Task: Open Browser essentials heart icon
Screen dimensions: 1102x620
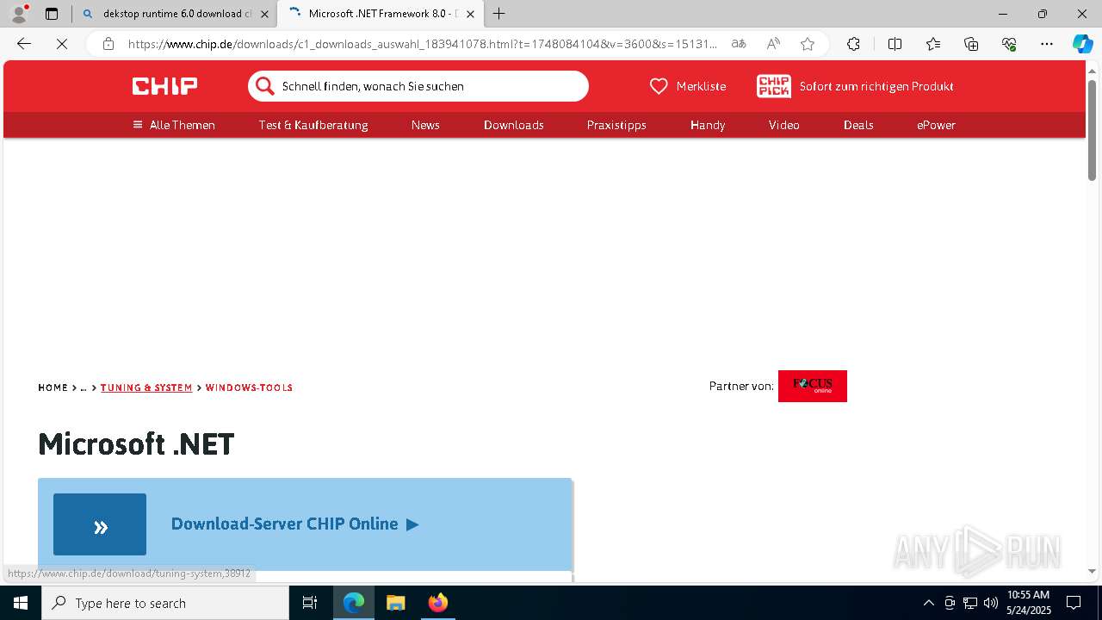Action: 1009,44
